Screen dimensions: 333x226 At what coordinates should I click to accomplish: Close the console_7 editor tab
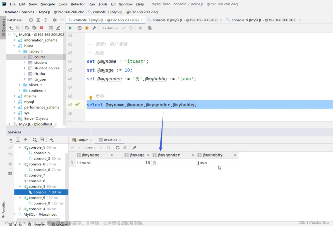[x=142, y=20]
